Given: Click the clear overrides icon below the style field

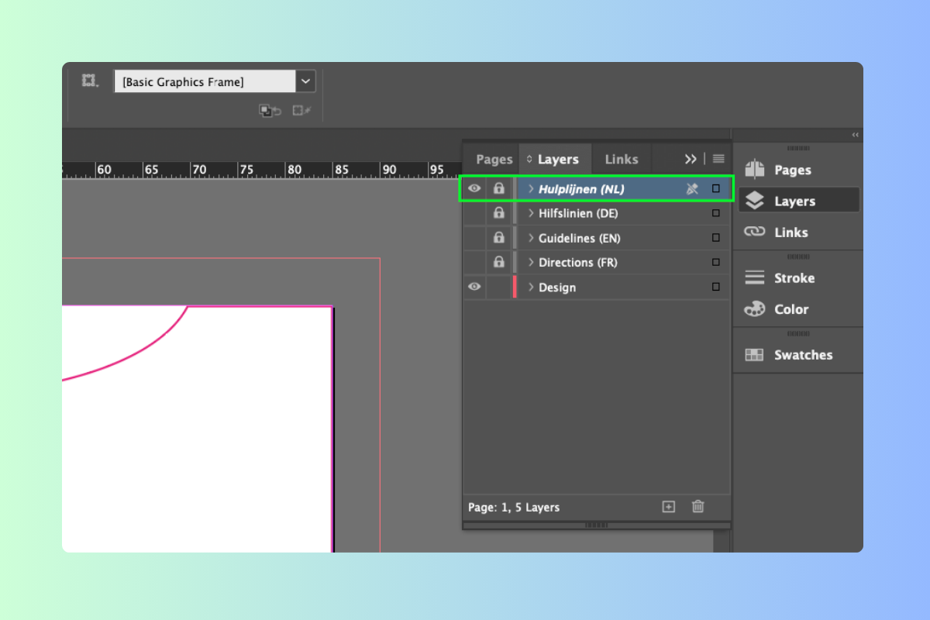Looking at the screenshot, I should point(270,111).
